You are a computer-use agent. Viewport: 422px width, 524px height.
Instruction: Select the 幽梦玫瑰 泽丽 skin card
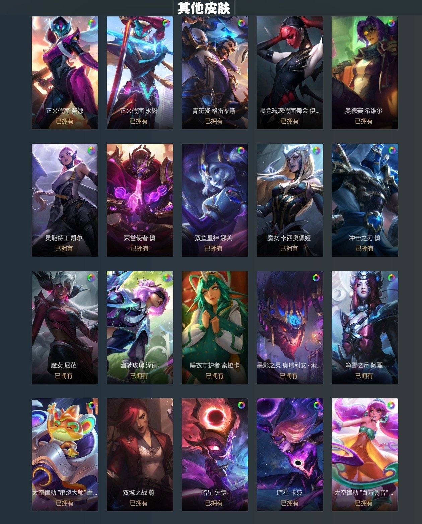click(140, 327)
